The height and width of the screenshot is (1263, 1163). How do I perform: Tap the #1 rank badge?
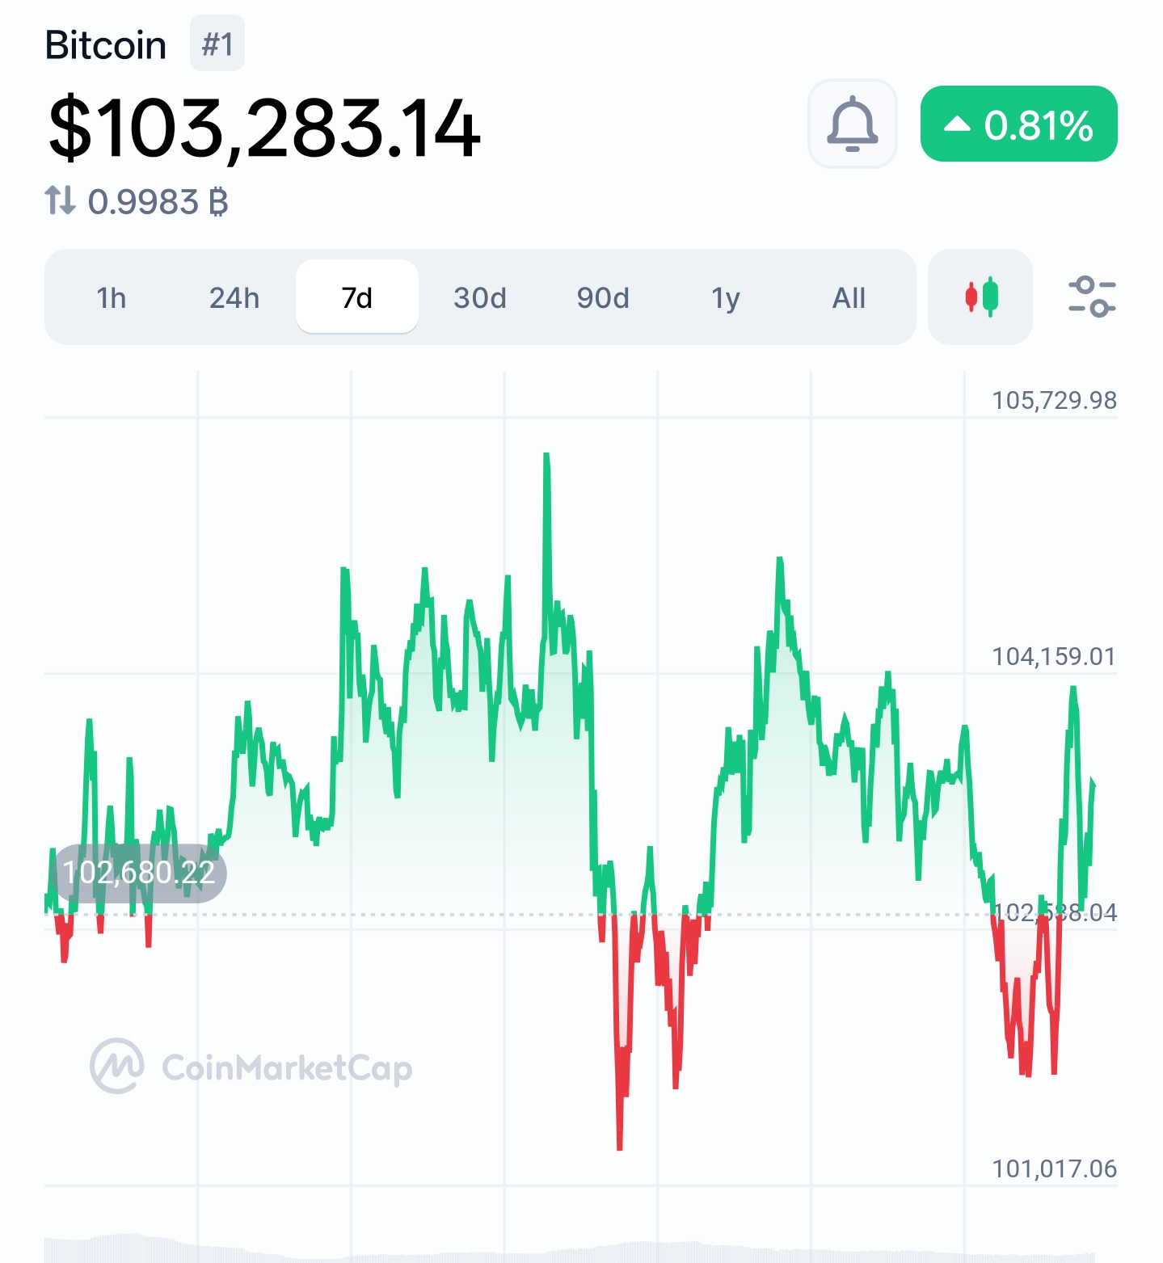coord(217,44)
